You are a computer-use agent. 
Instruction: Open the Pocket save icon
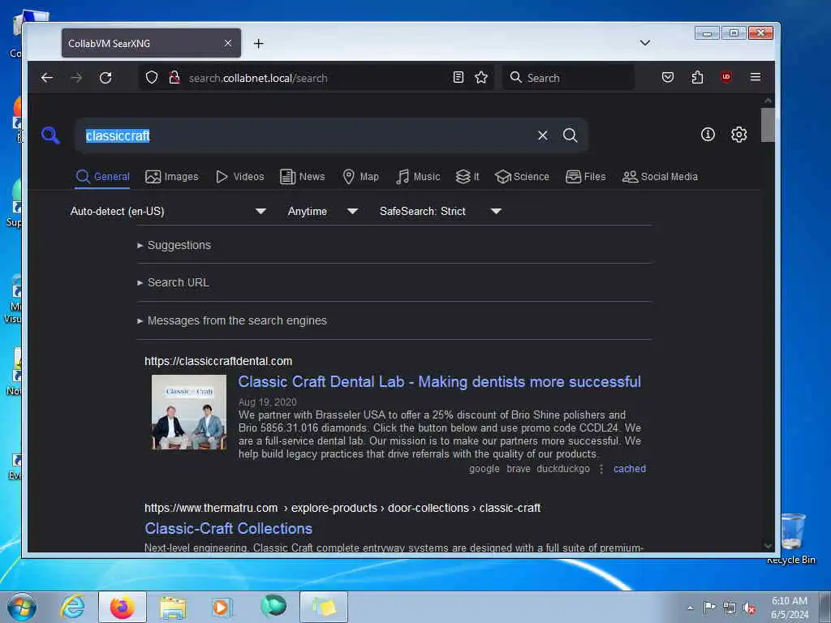(668, 77)
